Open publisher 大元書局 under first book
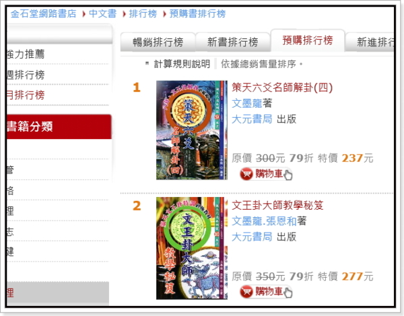 click(252, 119)
